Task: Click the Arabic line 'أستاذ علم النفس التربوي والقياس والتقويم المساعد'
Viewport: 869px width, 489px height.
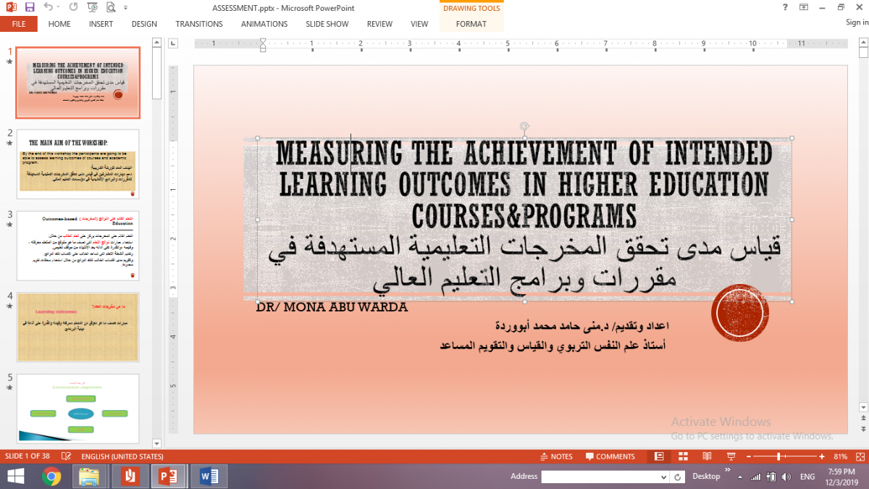Action: [553, 346]
